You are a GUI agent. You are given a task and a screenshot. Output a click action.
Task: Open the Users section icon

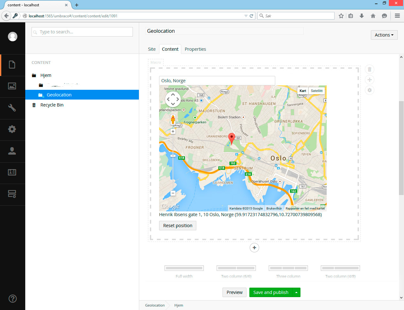tap(12, 151)
